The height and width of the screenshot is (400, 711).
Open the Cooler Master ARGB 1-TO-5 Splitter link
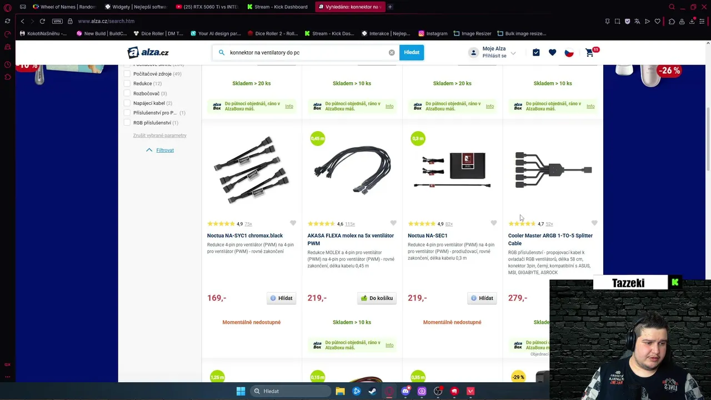pyautogui.click(x=550, y=239)
